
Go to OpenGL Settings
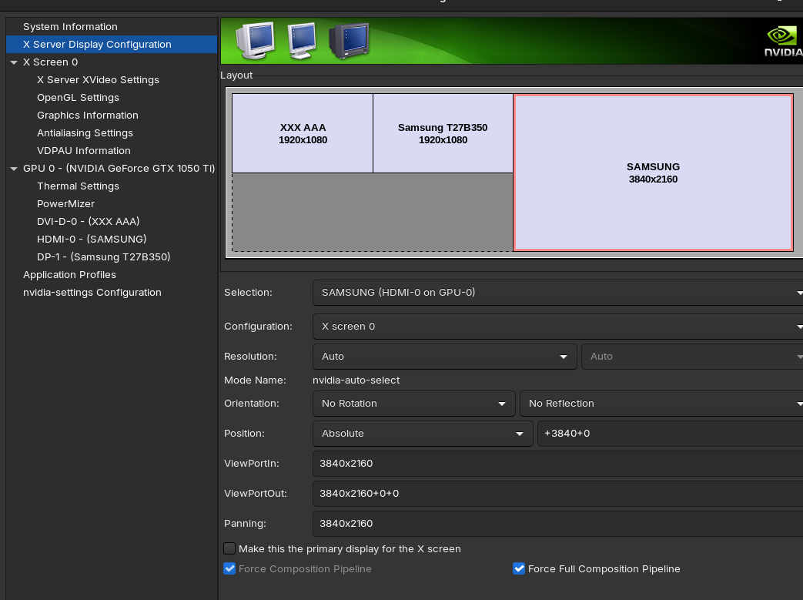(x=78, y=98)
